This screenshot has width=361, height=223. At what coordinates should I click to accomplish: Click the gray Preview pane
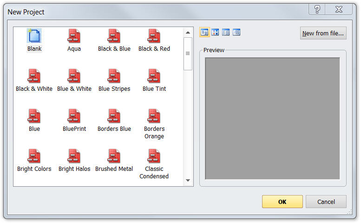272,119
